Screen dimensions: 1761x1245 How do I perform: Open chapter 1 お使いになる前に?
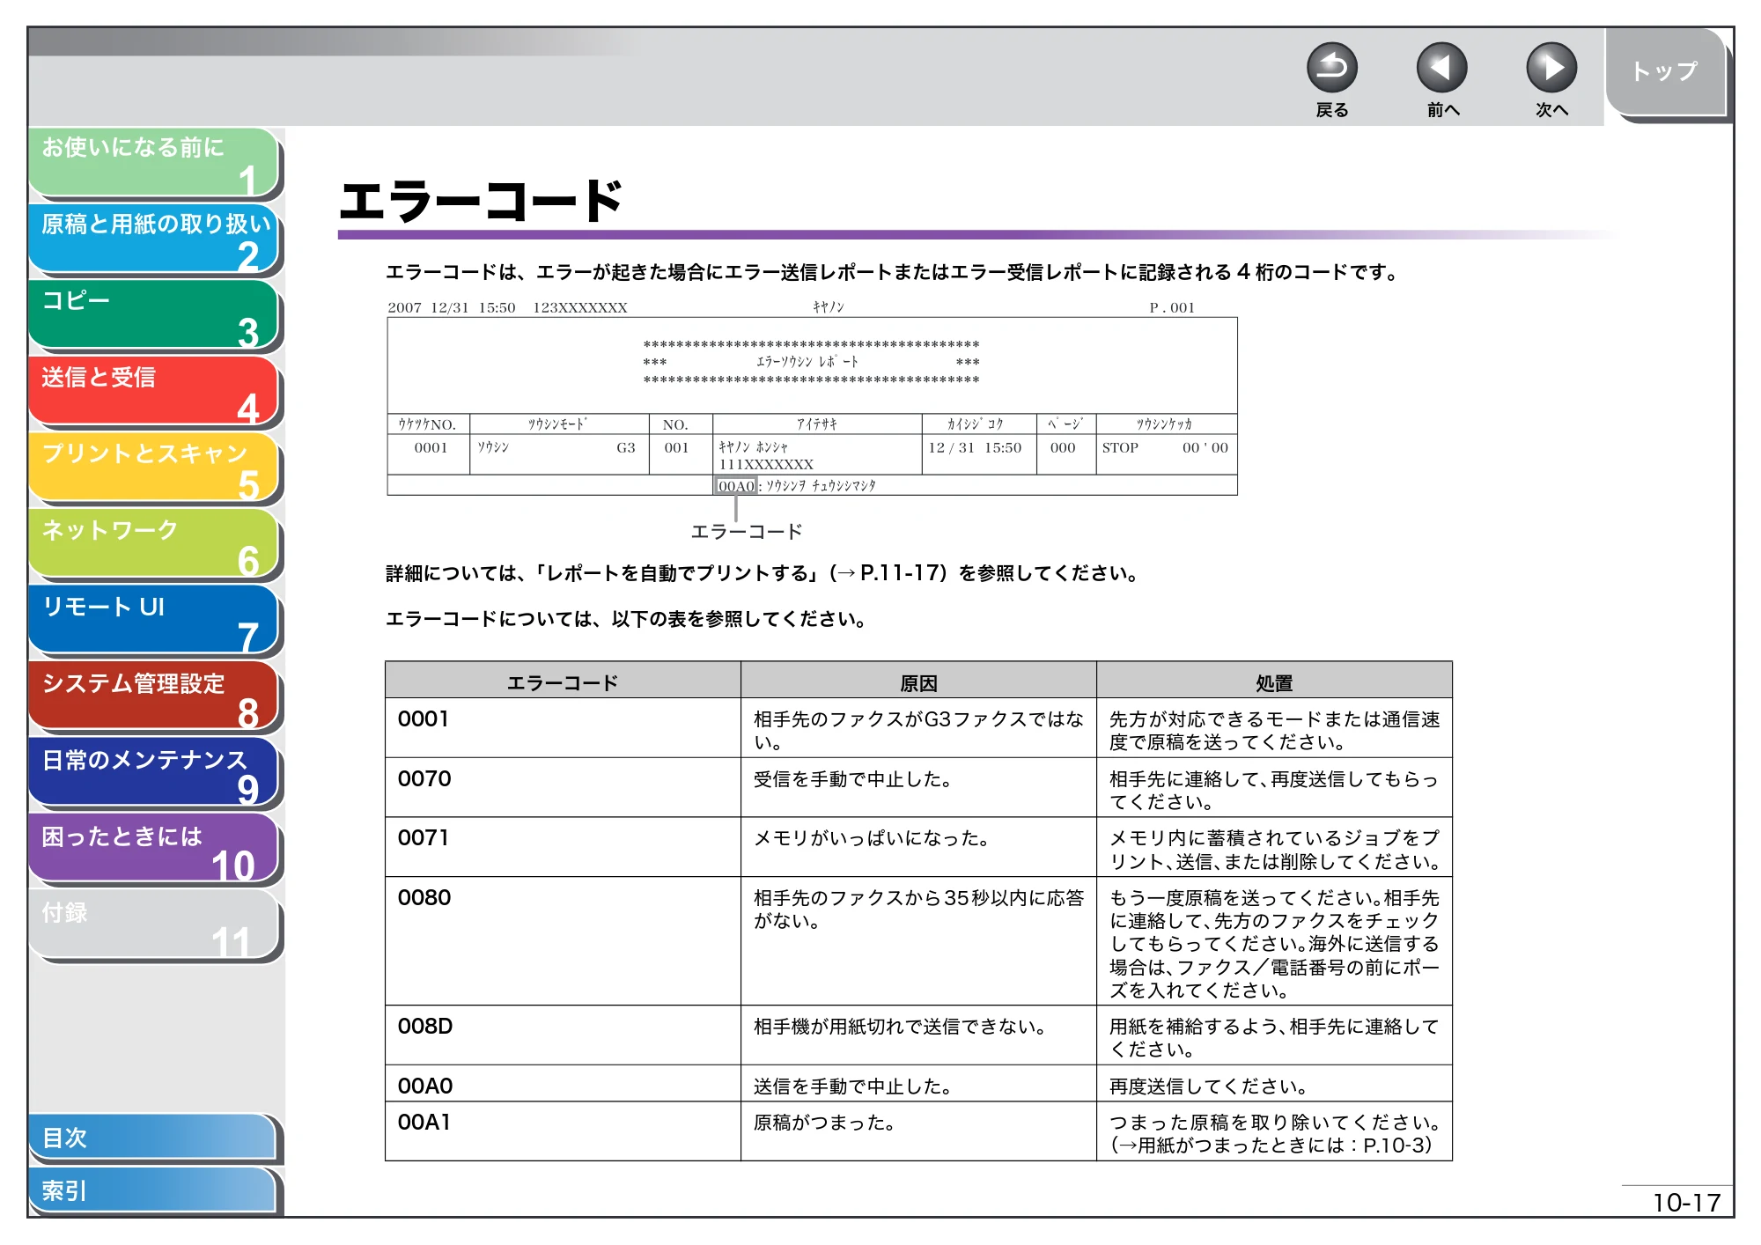pyautogui.click(x=154, y=162)
